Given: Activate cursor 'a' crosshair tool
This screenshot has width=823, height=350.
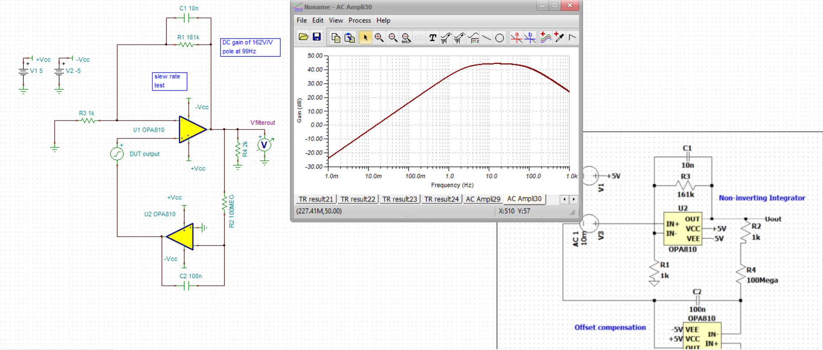Looking at the screenshot, I should coord(516,38).
